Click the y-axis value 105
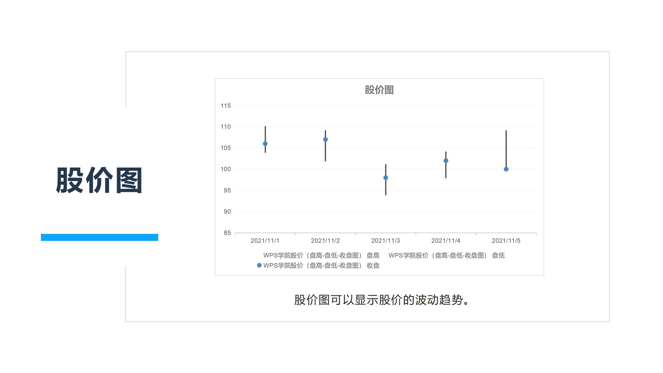Viewport: 663px width, 373px height. click(x=226, y=148)
